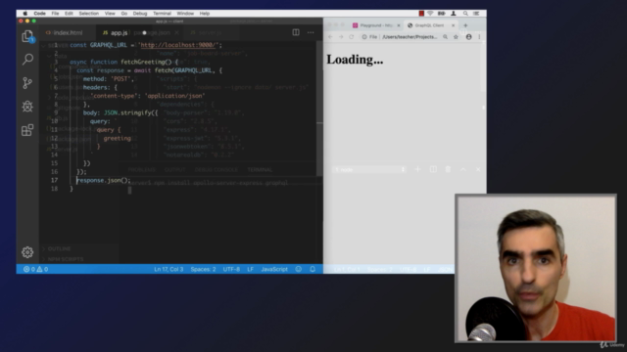Open the Extensions view

point(27,130)
